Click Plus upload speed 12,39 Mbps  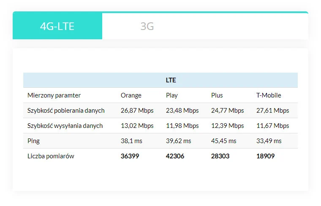pyautogui.click(x=228, y=126)
